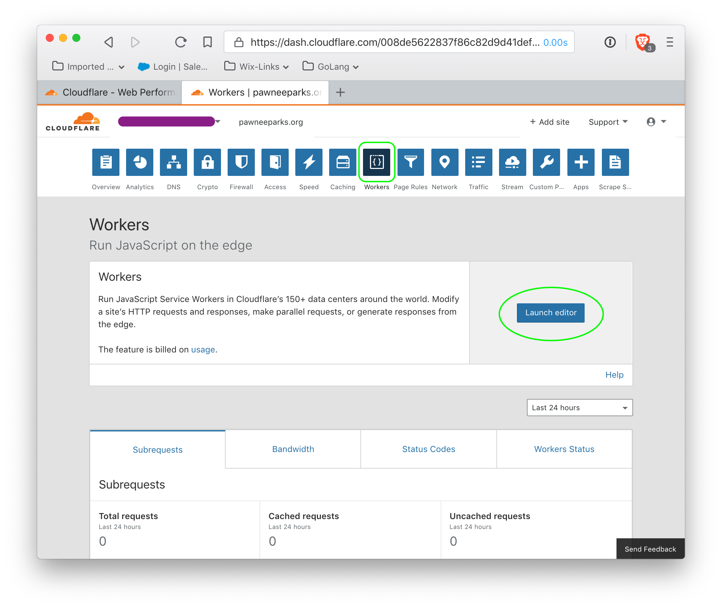Open the browser hamburger menu
Image resolution: width=722 pixels, height=608 pixels.
(670, 42)
